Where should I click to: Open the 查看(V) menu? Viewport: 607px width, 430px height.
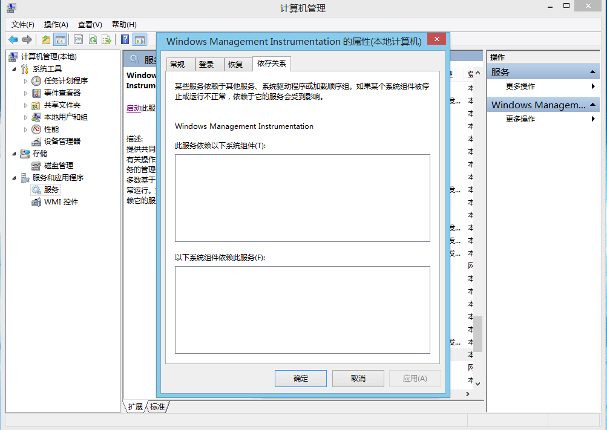(90, 25)
